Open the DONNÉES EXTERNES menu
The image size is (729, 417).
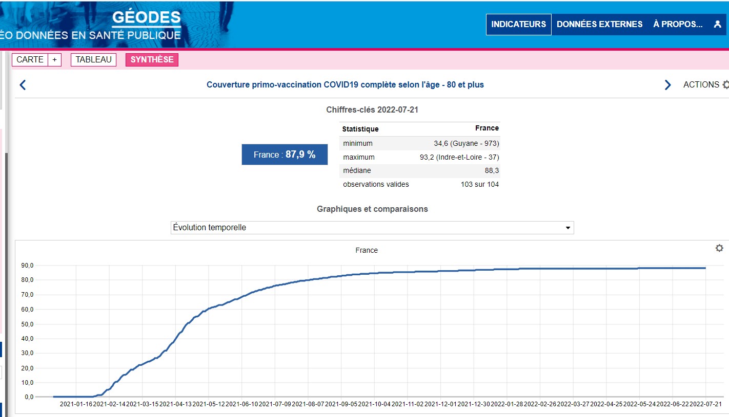tap(599, 24)
